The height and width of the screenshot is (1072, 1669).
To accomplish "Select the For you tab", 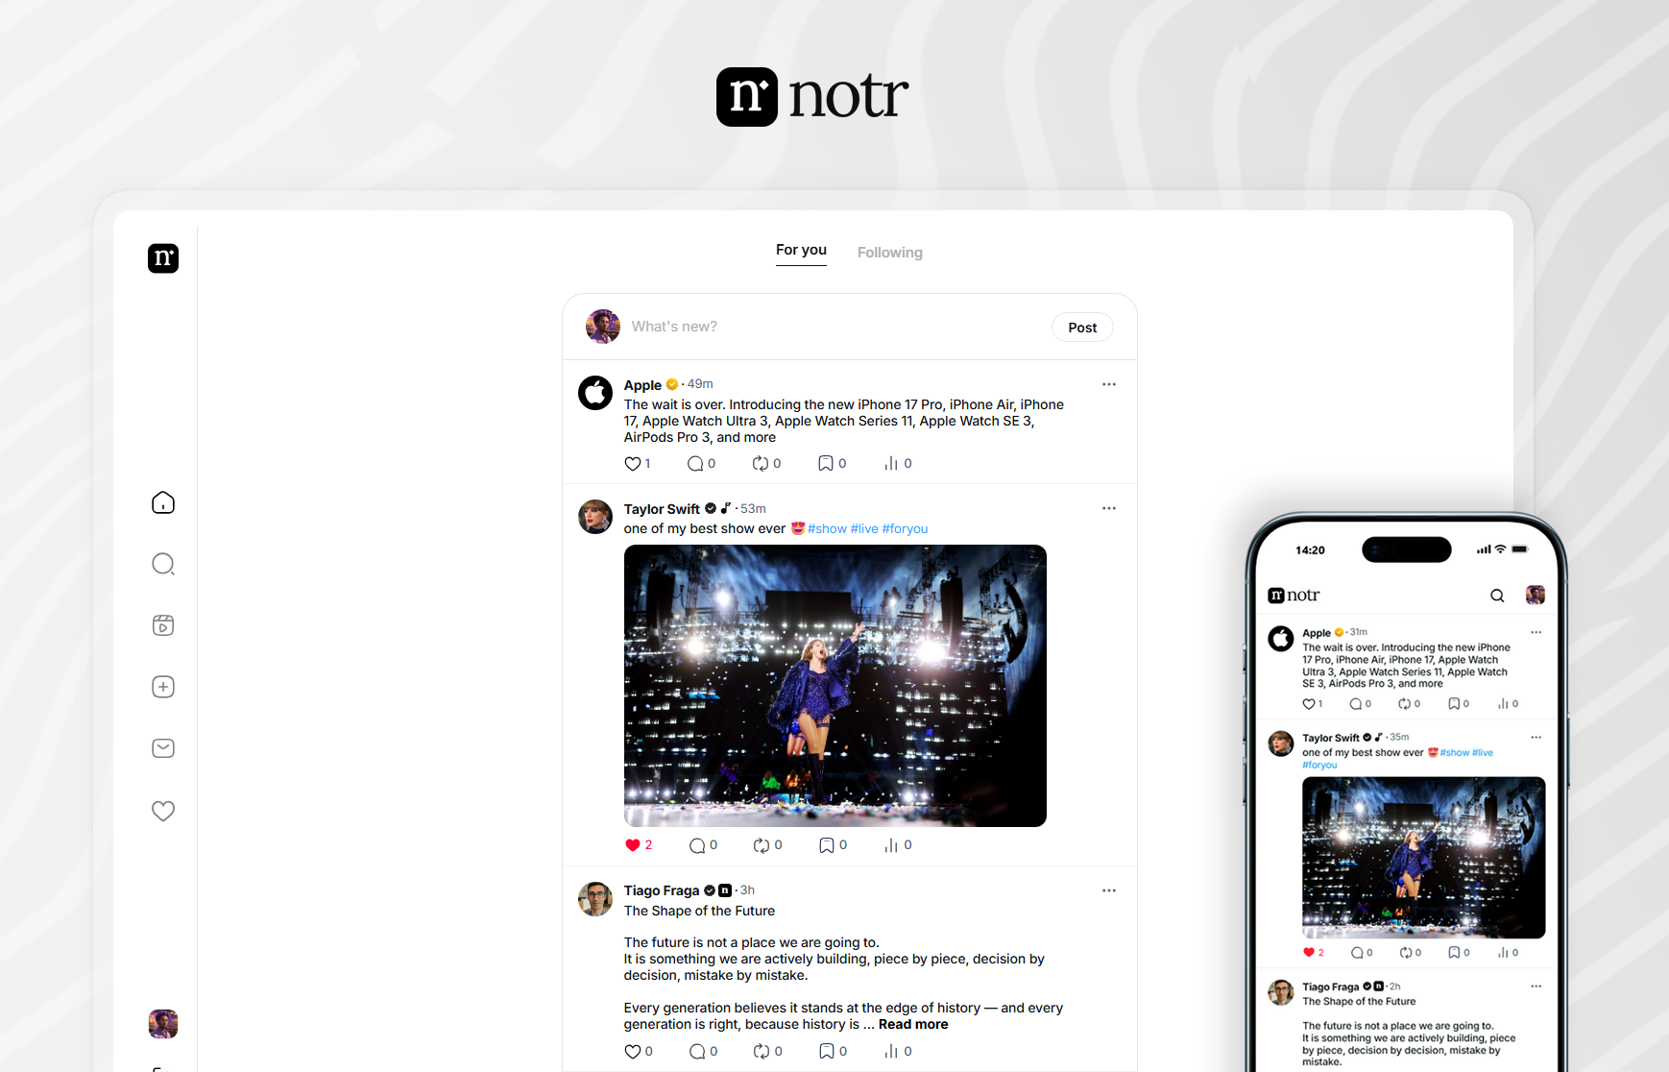I will [801, 250].
